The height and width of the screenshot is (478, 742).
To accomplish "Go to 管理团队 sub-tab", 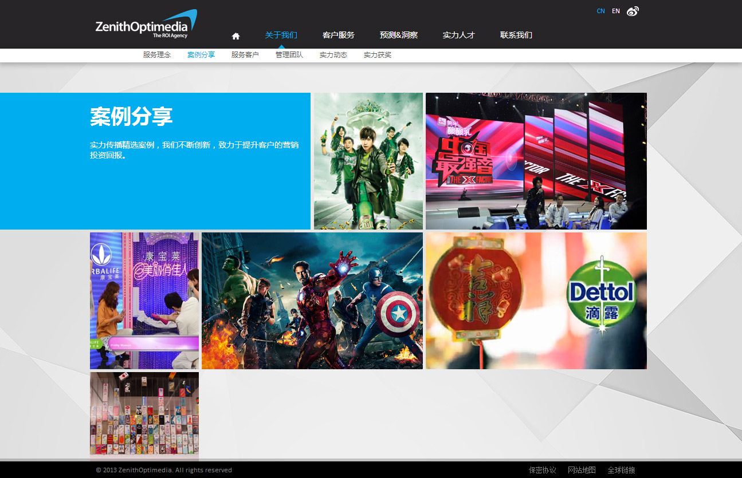I will (289, 55).
